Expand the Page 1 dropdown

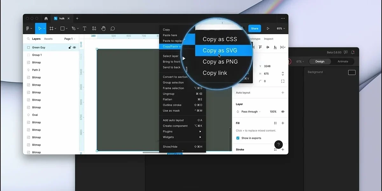click(x=70, y=39)
